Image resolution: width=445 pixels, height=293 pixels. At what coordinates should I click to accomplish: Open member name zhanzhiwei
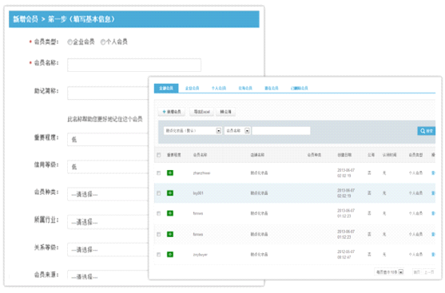click(201, 173)
